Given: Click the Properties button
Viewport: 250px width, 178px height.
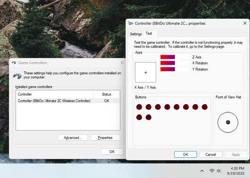Looking at the screenshot, I should click(105, 138).
